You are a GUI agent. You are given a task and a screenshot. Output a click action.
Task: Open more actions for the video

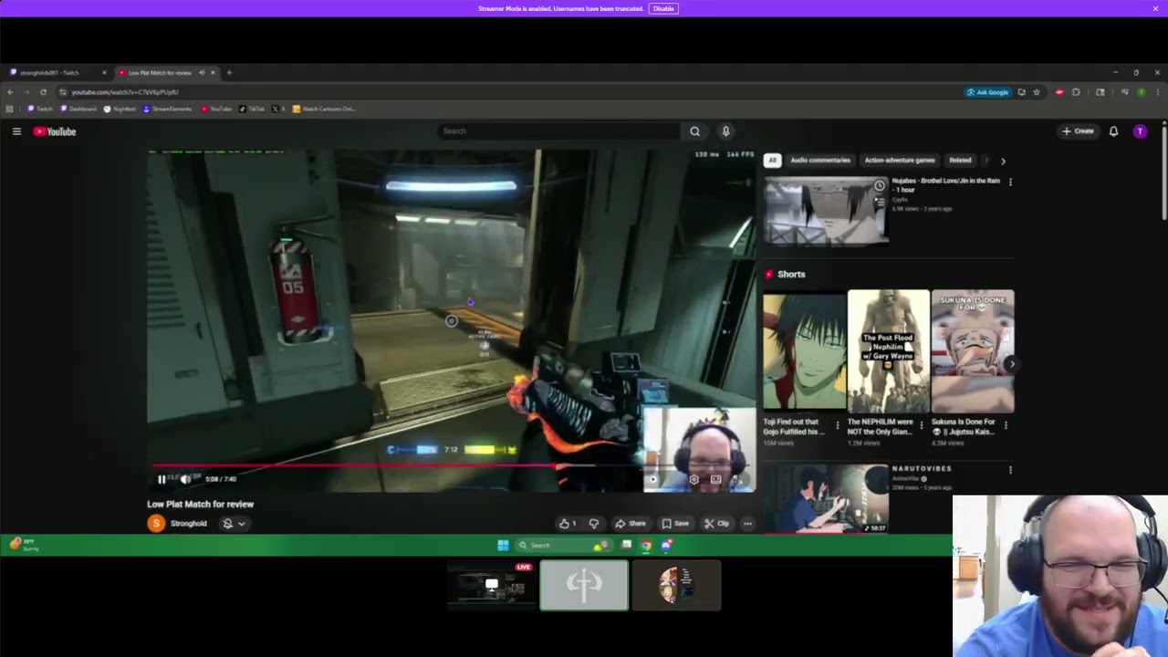pyautogui.click(x=747, y=524)
